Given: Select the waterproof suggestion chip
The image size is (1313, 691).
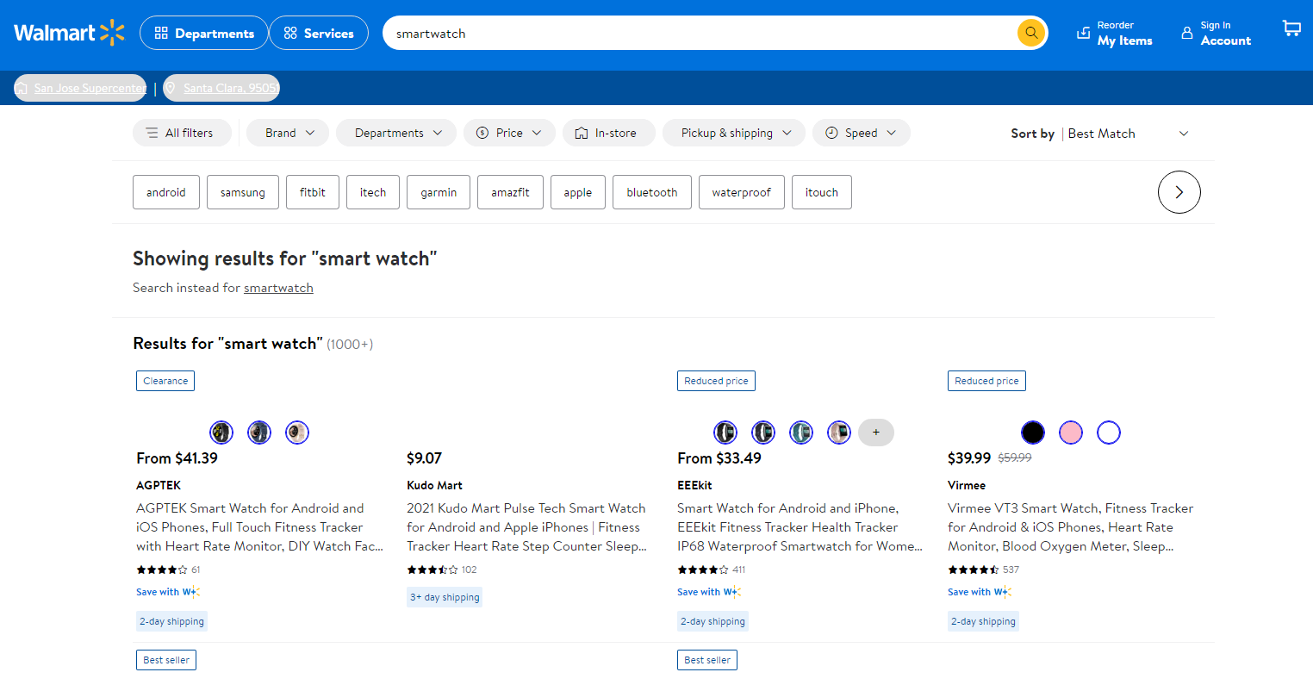Looking at the screenshot, I should tap(742, 192).
